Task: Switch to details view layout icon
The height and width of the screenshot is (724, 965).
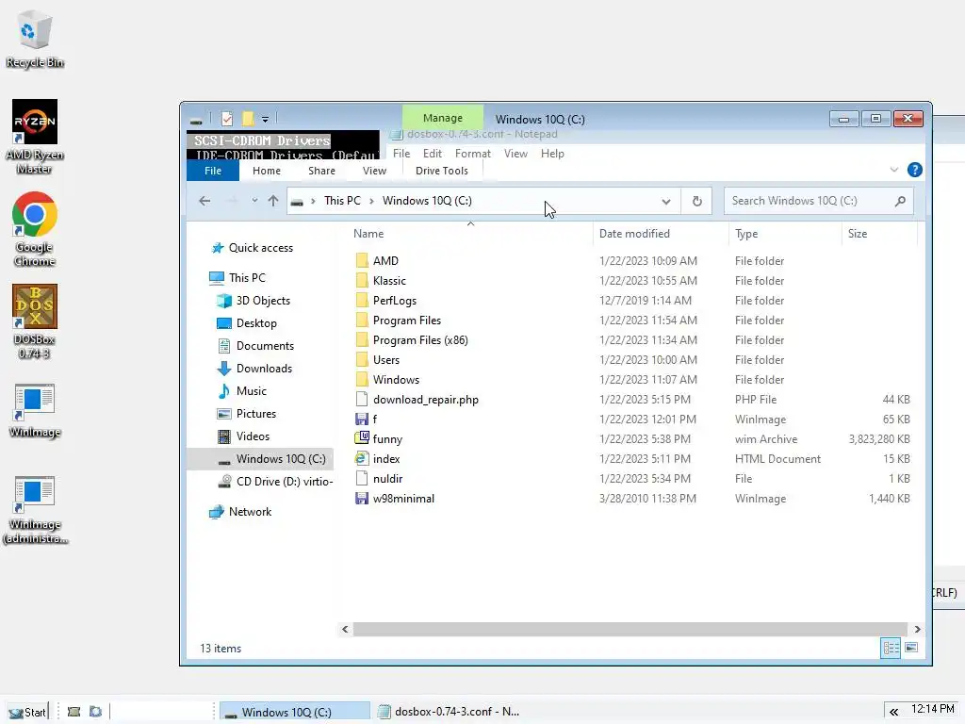Action: [891, 648]
